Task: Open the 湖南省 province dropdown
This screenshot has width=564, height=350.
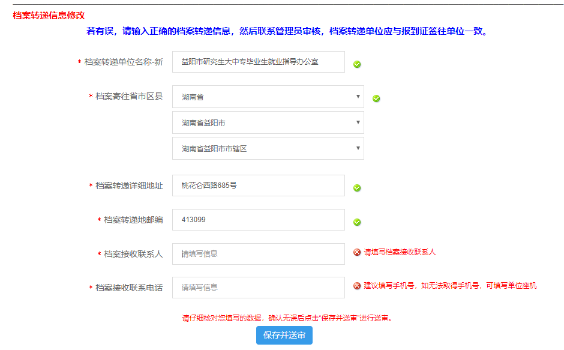Action: pyautogui.click(x=268, y=97)
